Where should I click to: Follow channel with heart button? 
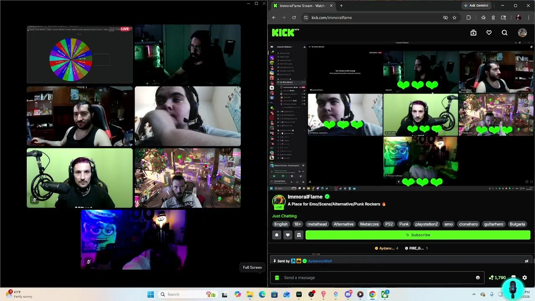tap(288, 235)
